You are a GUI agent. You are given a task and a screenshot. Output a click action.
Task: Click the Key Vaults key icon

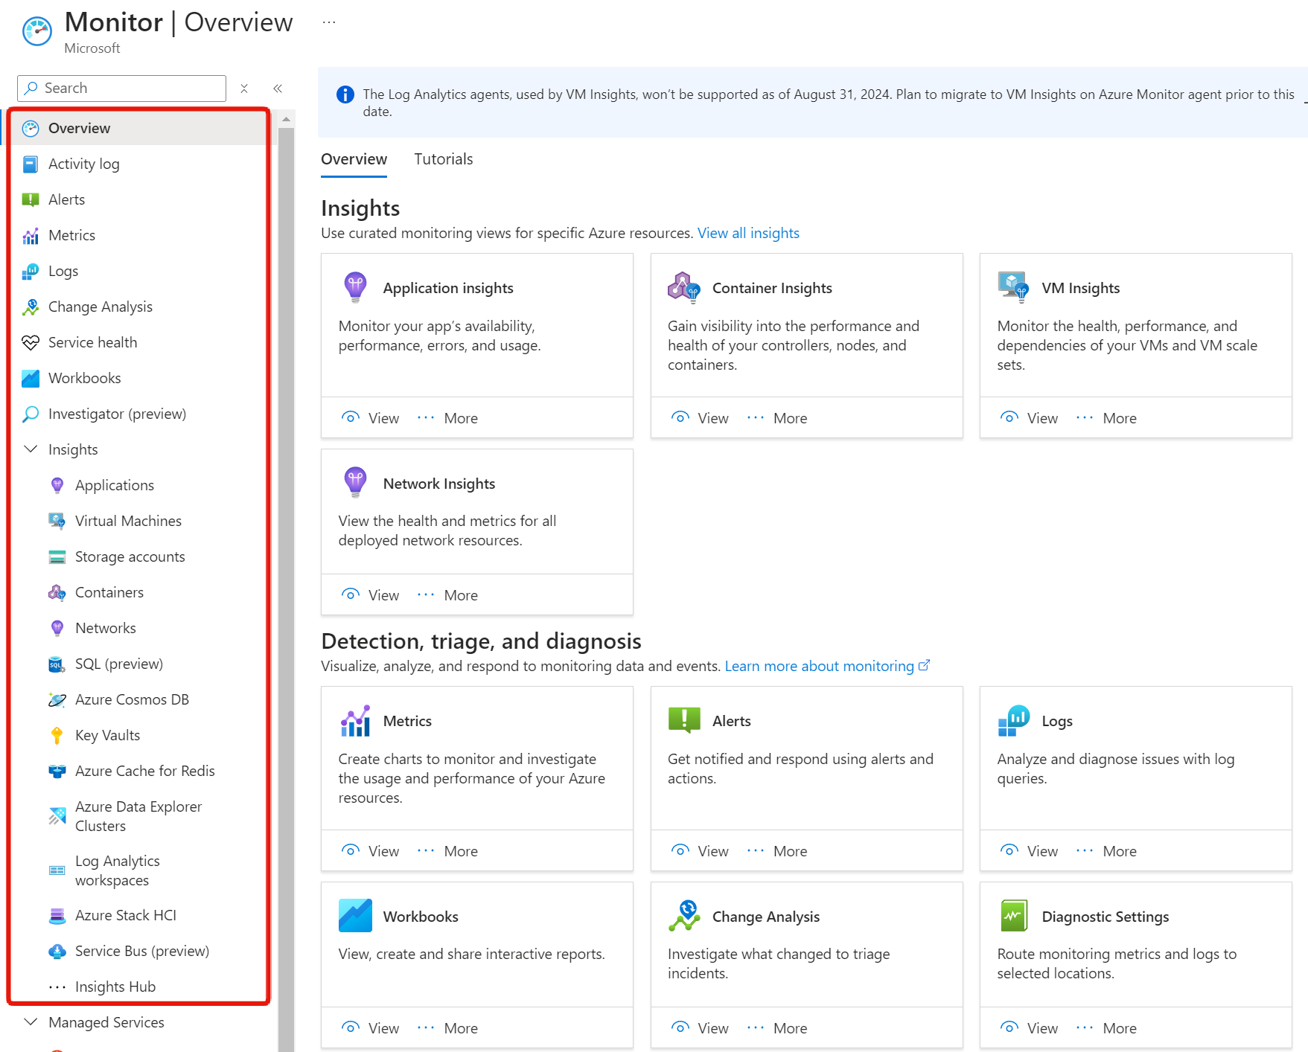pos(57,735)
